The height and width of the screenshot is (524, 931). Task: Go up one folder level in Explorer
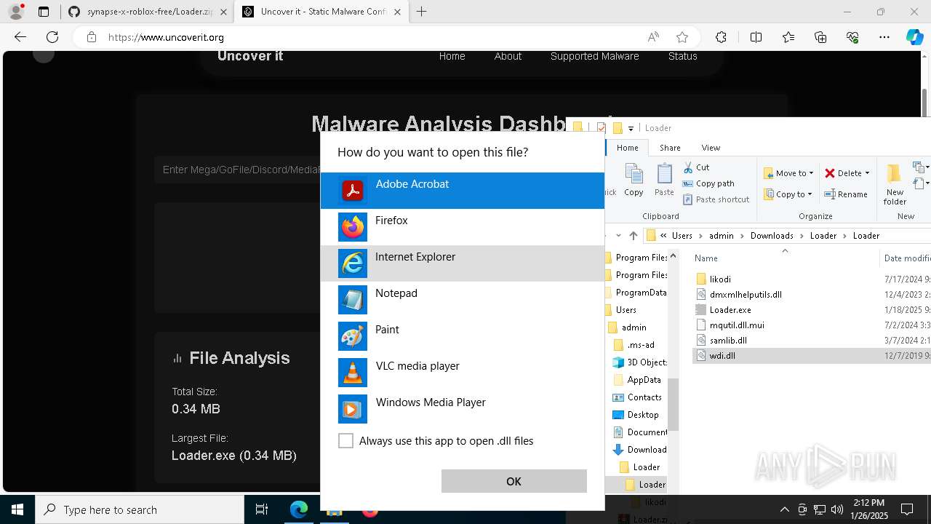click(634, 236)
